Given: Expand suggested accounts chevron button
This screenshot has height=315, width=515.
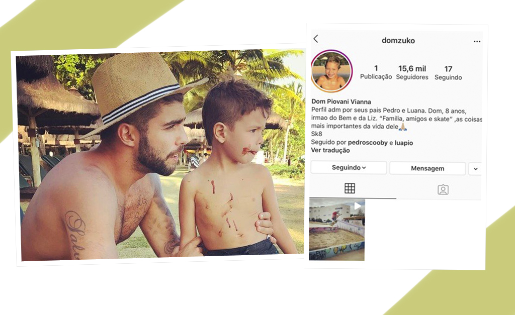Looking at the screenshot, I should 475,169.
